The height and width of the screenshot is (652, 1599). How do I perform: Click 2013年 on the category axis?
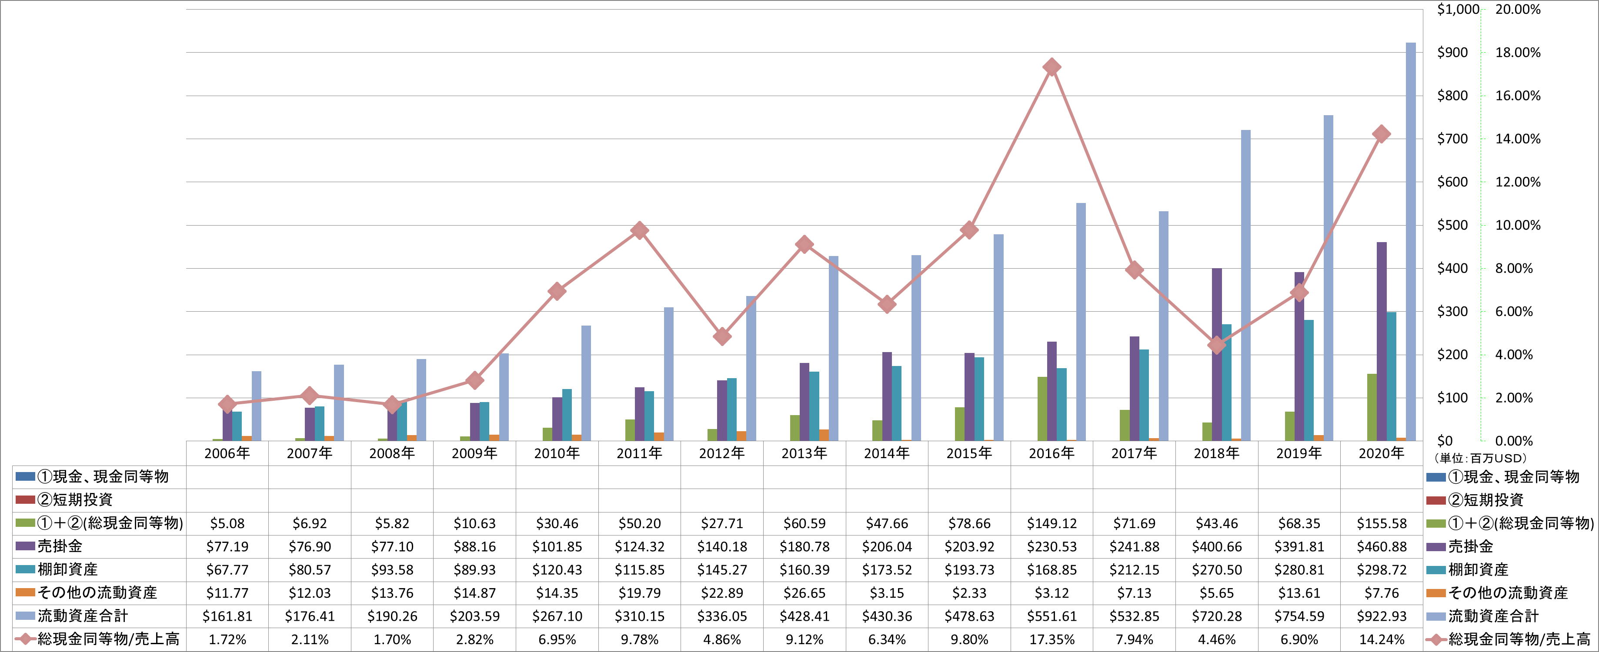(805, 453)
